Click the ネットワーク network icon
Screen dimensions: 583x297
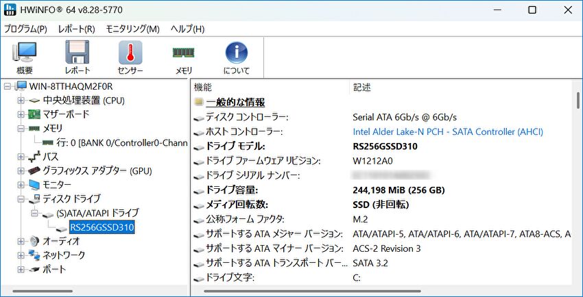click(34, 255)
